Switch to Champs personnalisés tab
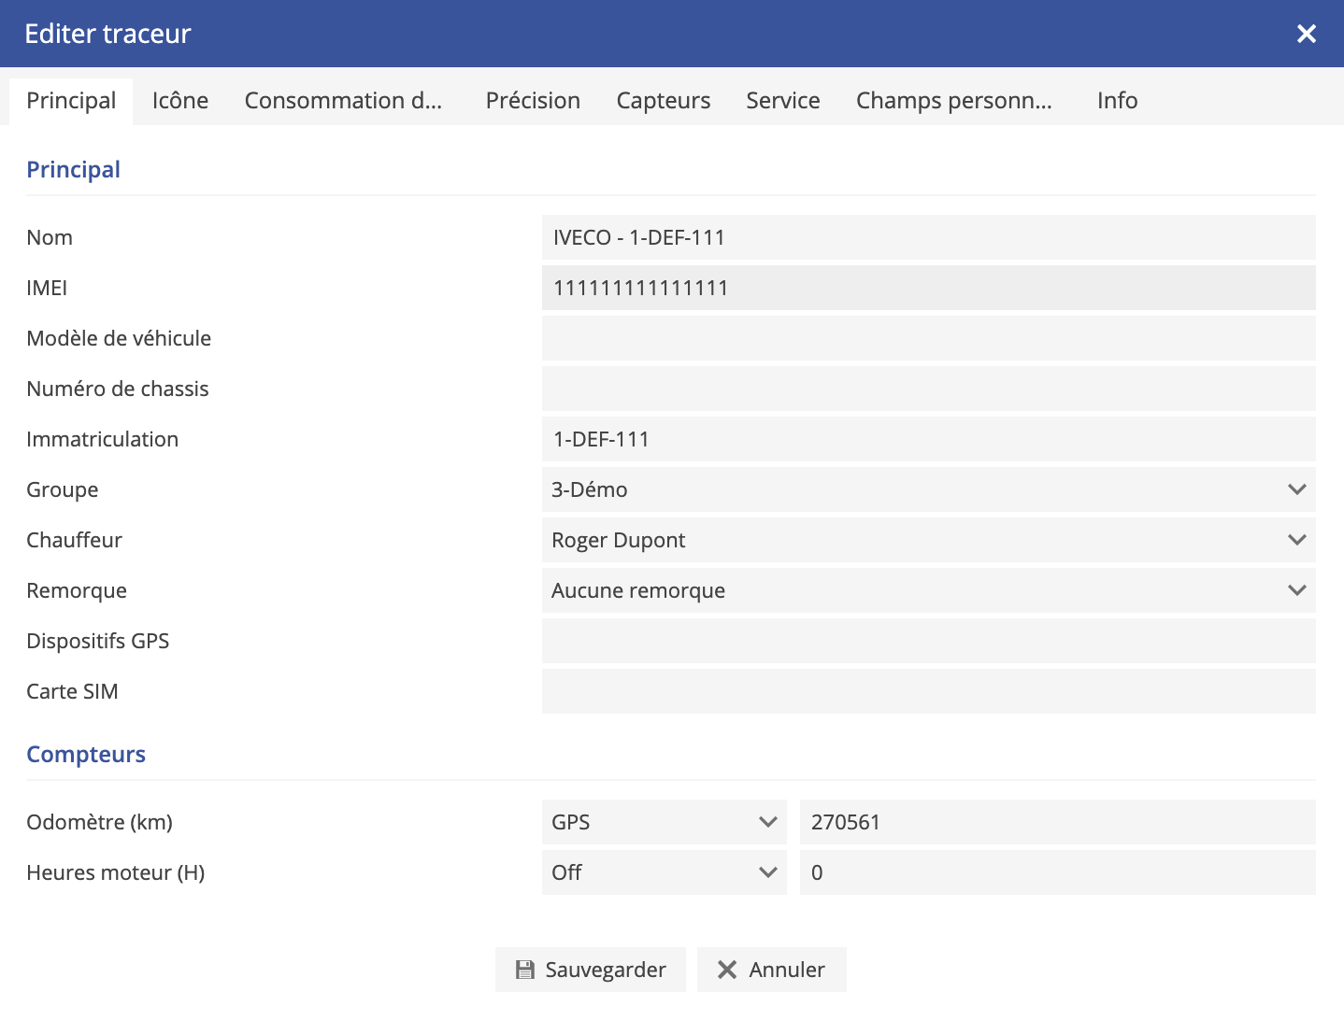Viewport: 1344px width, 1020px height. coord(953,101)
